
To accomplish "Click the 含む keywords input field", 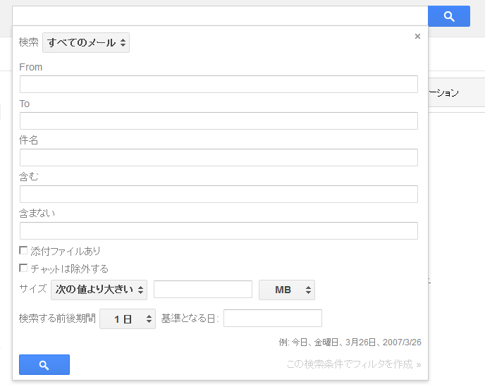I will click(219, 194).
